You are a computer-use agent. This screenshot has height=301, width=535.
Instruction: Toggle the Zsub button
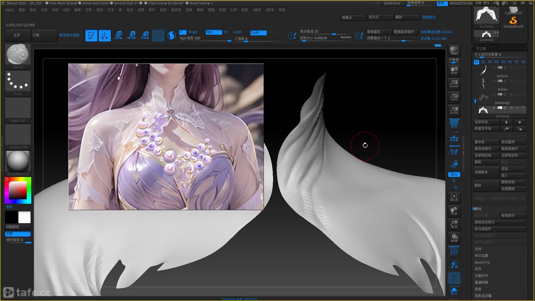[x=258, y=32]
